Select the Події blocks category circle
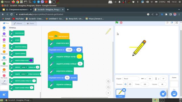This screenshot has height=102, width=182. [x=4, y=46]
